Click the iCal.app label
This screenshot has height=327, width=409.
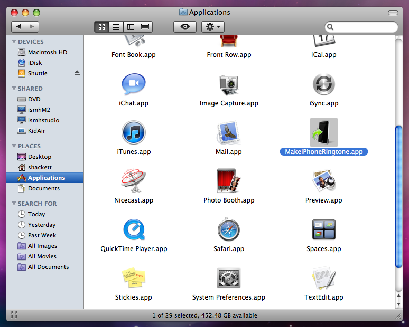coord(324,55)
